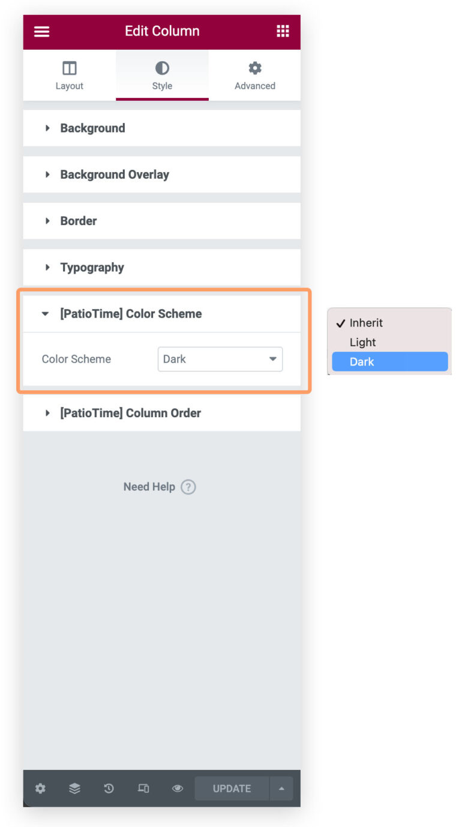The width and height of the screenshot is (468, 827).
Task: Preview changes with the eye icon
Action: pyautogui.click(x=177, y=789)
